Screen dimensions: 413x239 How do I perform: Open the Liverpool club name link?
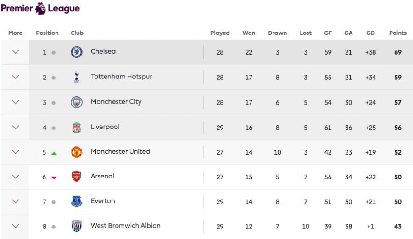coord(105,127)
